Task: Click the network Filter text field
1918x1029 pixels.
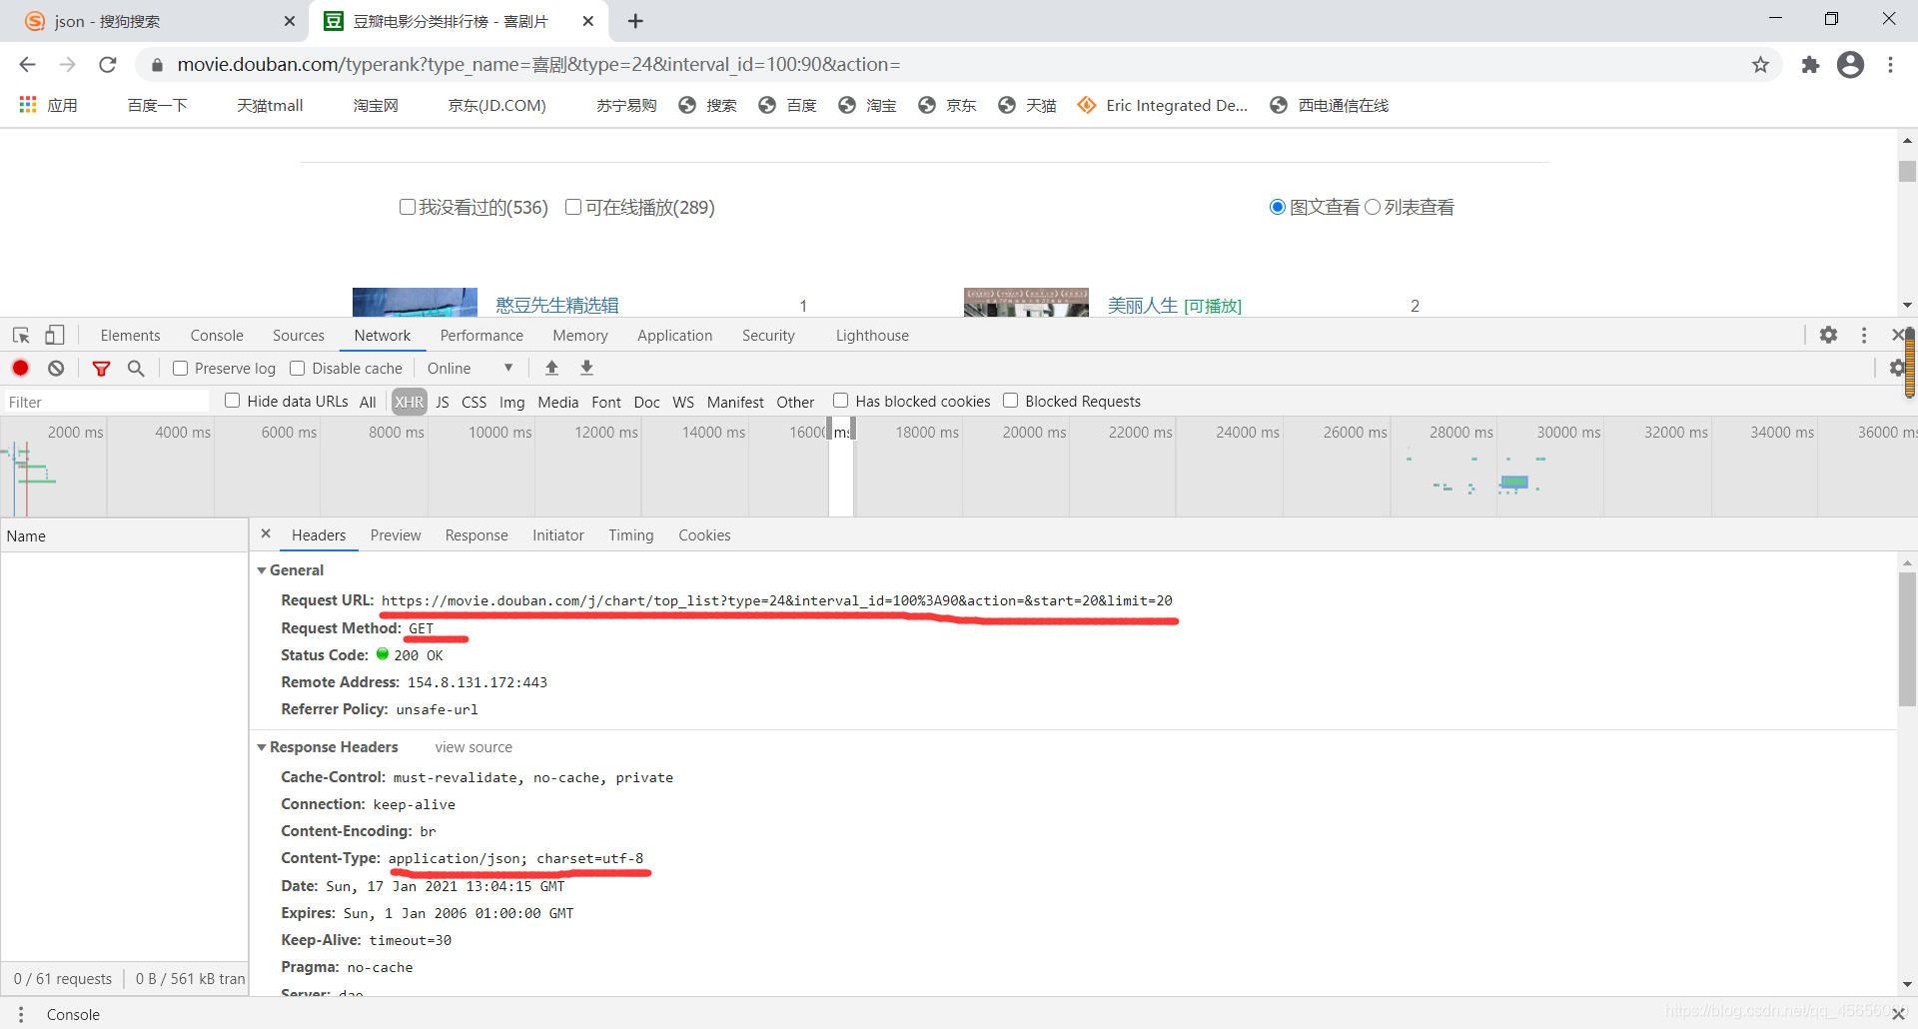Action: (x=106, y=402)
